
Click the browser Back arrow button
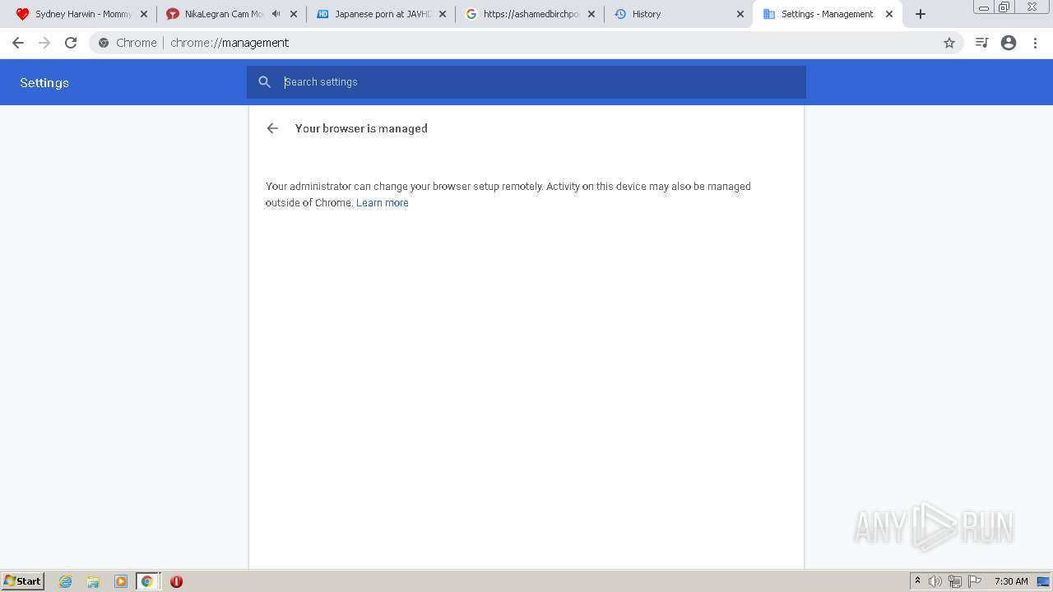click(x=18, y=43)
